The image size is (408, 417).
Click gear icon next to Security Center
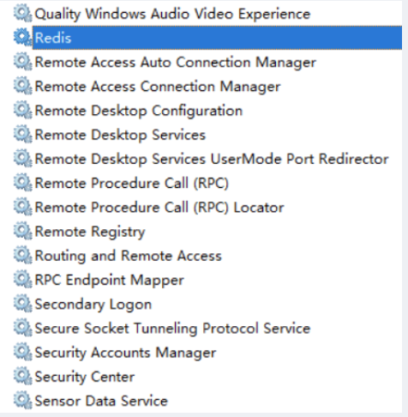click(23, 376)
